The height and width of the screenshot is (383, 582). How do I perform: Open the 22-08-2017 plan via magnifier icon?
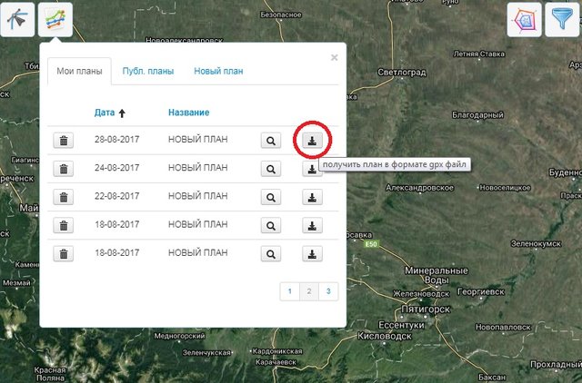[271, 196]
